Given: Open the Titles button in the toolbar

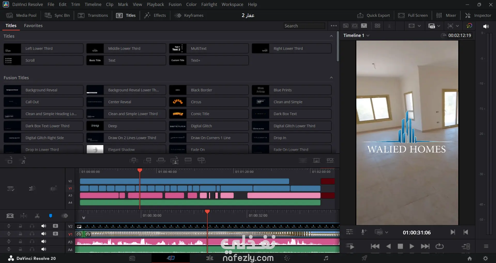Looking at the screenshot, I should [x=126, y=15].
